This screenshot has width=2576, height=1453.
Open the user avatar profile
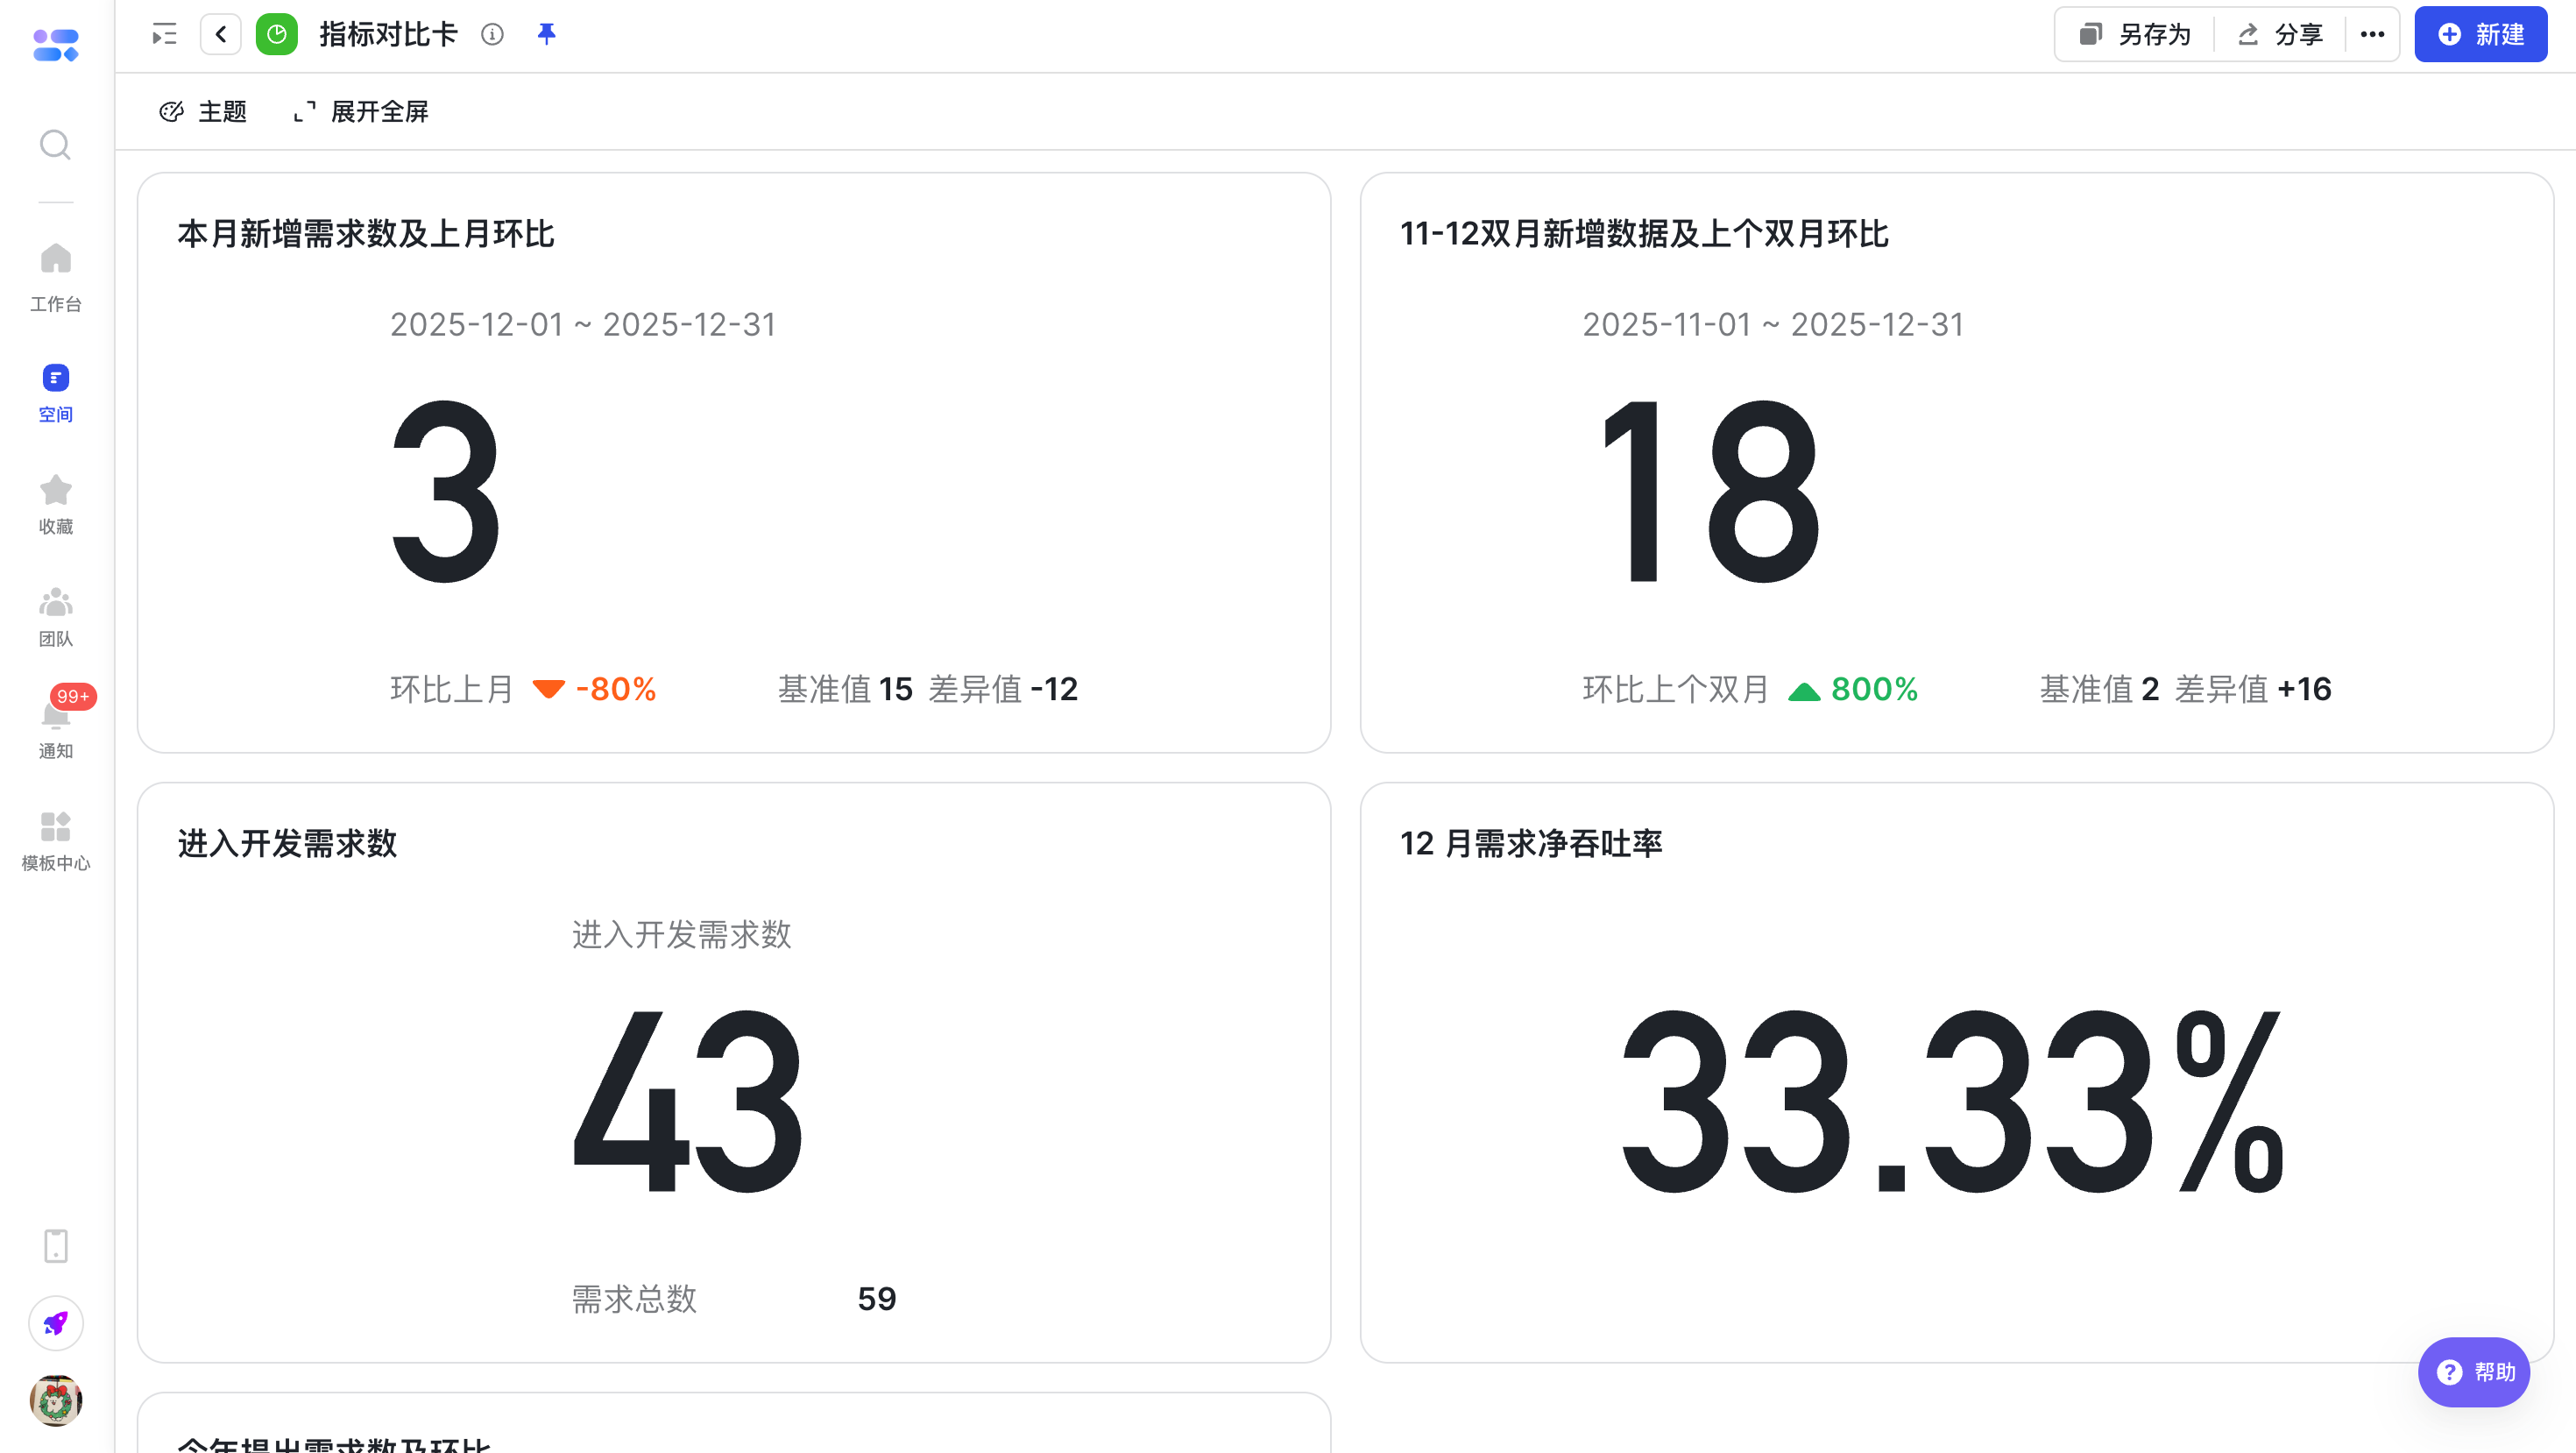coord(56,1400)
